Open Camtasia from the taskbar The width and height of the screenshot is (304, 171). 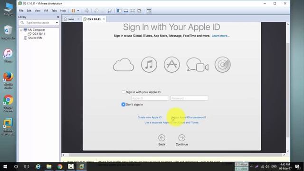click(71, 167)
